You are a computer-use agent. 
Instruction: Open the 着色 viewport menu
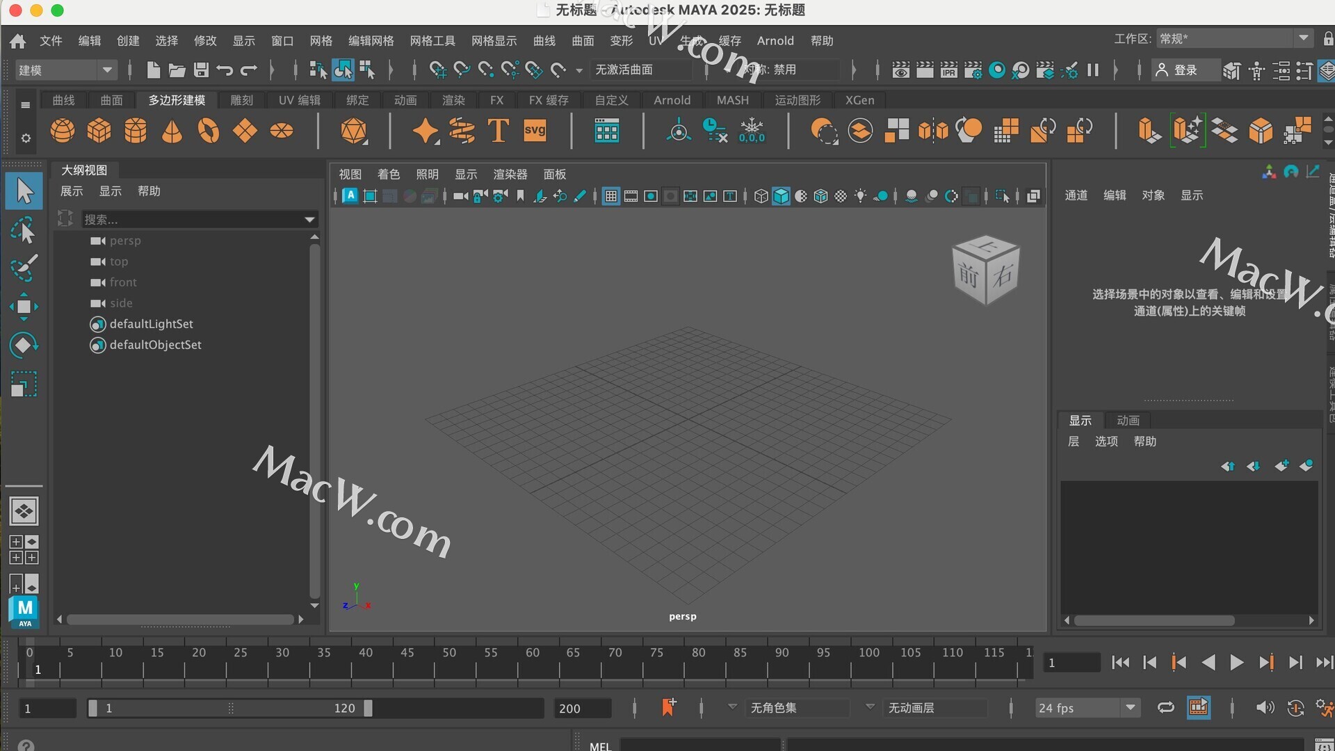(389, 175)
